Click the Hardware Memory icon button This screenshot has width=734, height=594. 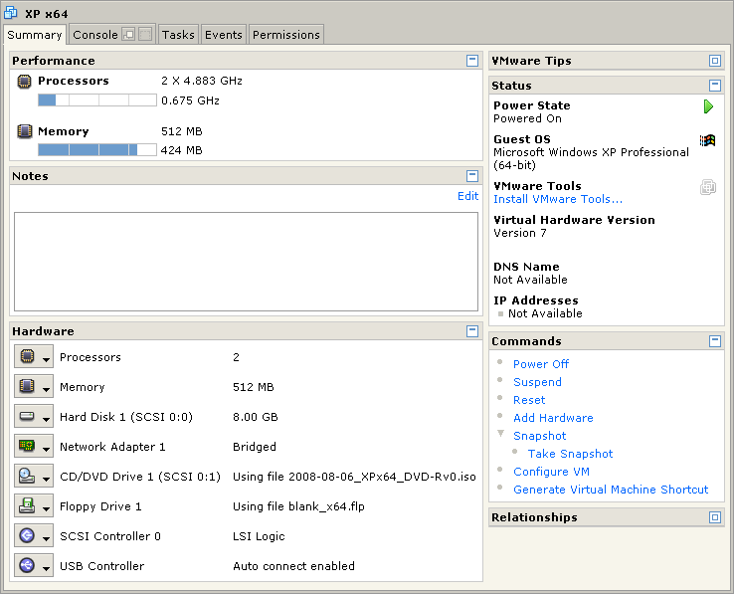tap(27, 386)
